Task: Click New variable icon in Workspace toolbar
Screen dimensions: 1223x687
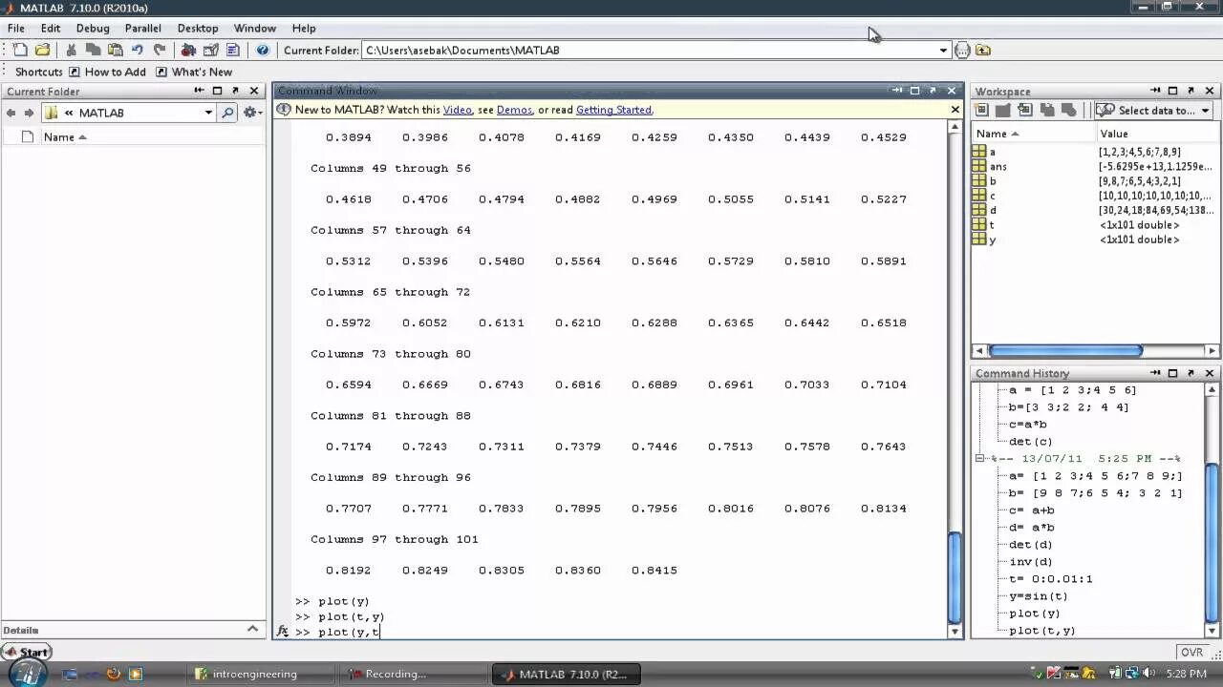Action: pos(982,110)
